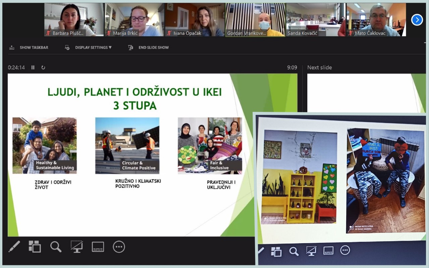Click the Show Taskbar icon
This screenshot has height=268, width=429.
pos(12,48)
